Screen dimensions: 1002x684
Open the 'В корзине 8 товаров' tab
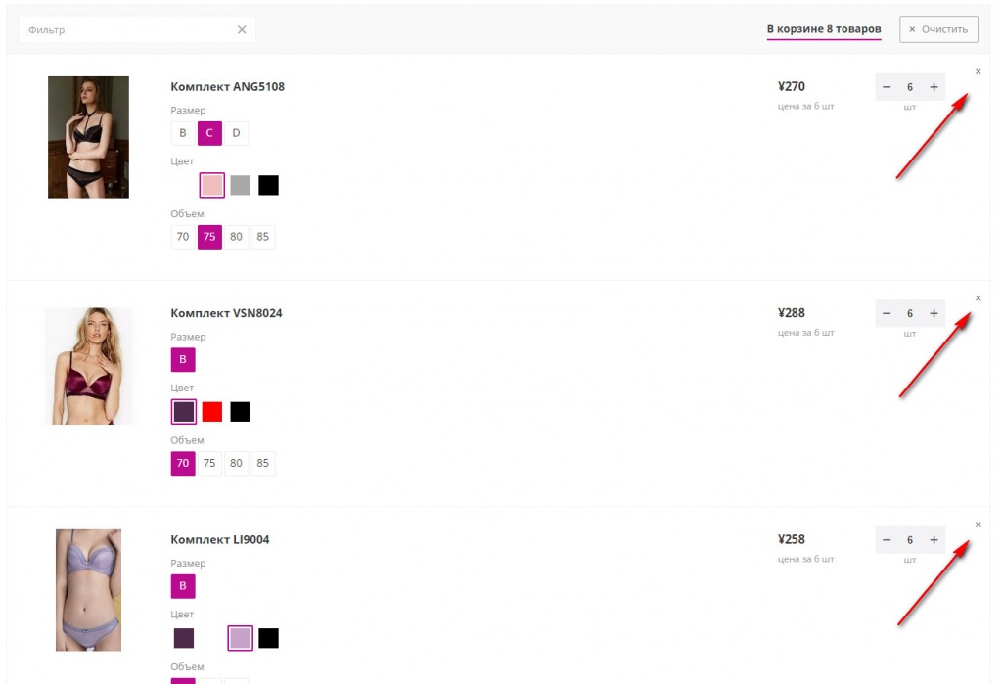coord(824,29)
